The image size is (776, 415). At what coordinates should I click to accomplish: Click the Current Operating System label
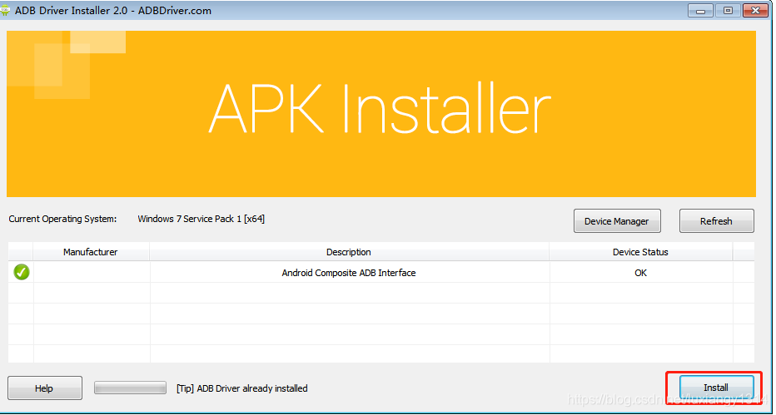62,219
